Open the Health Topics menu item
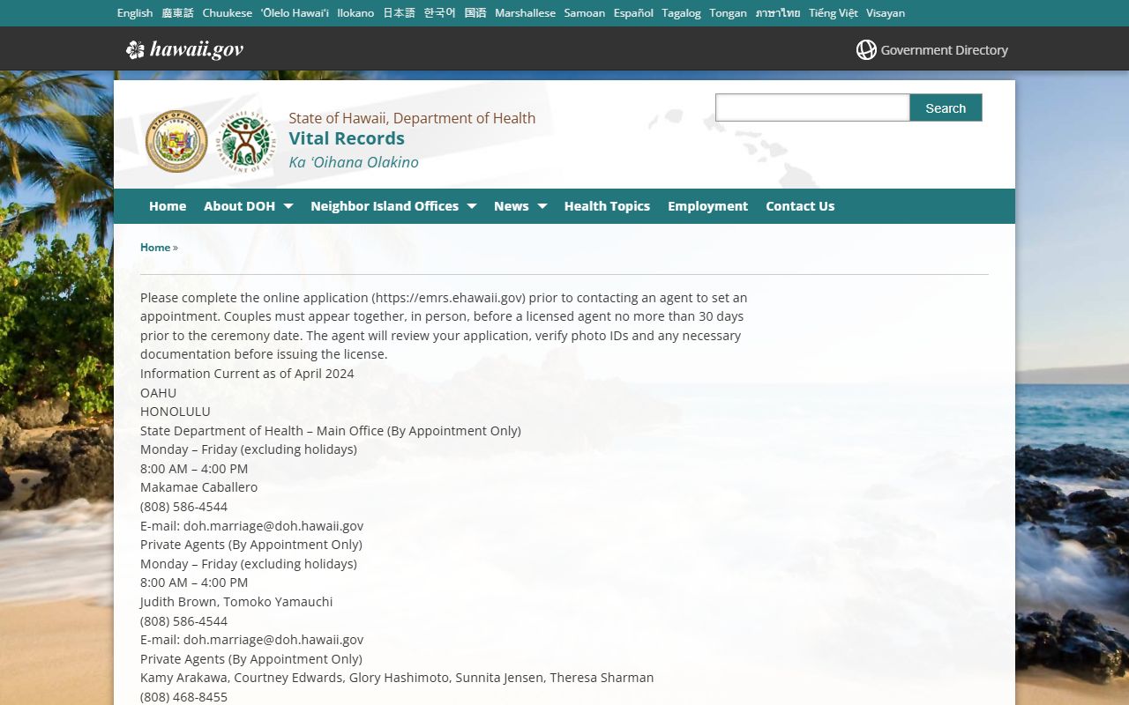The height and width of the screenshot is (705, 1129). coord(607,206)
